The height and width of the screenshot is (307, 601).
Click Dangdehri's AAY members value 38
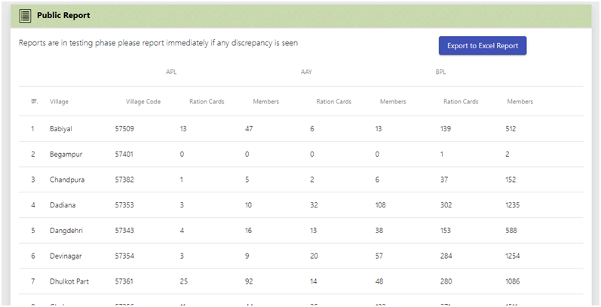click(x=379, y=230)
